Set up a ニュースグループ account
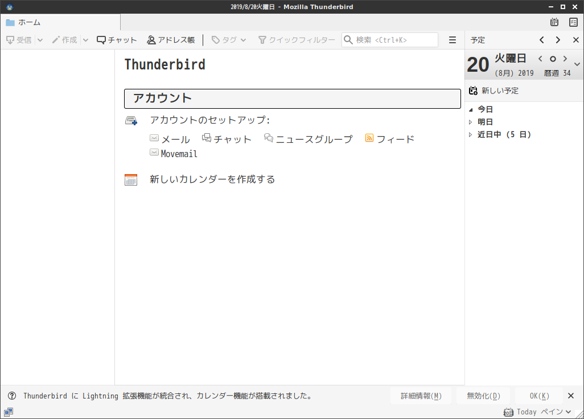Viewport: 584px width, 419px height. click(308, 139)
